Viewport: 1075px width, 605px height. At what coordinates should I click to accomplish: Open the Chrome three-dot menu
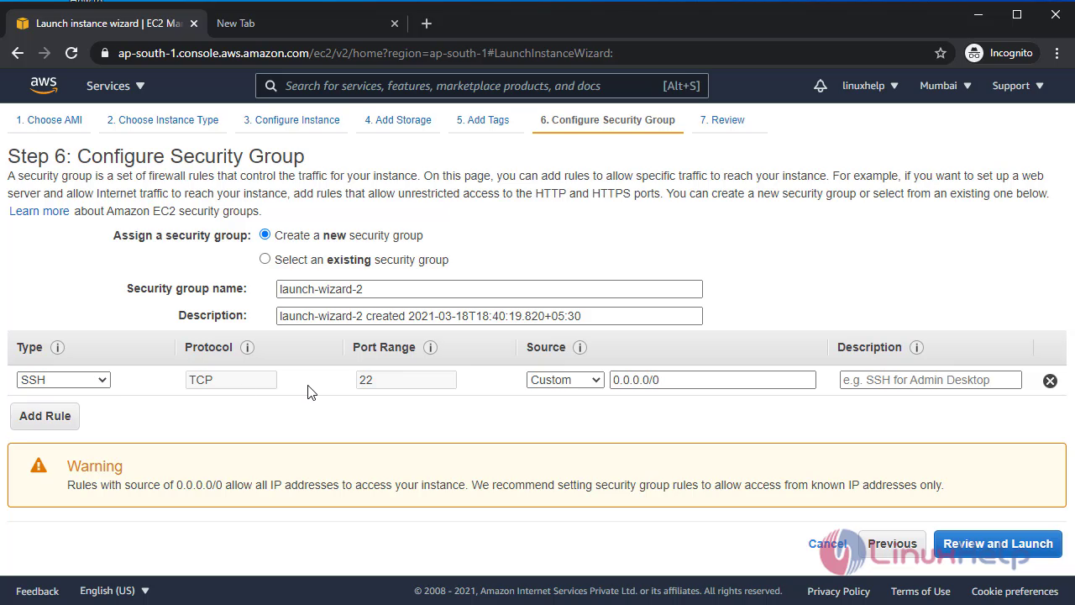tap(1056, 53)
